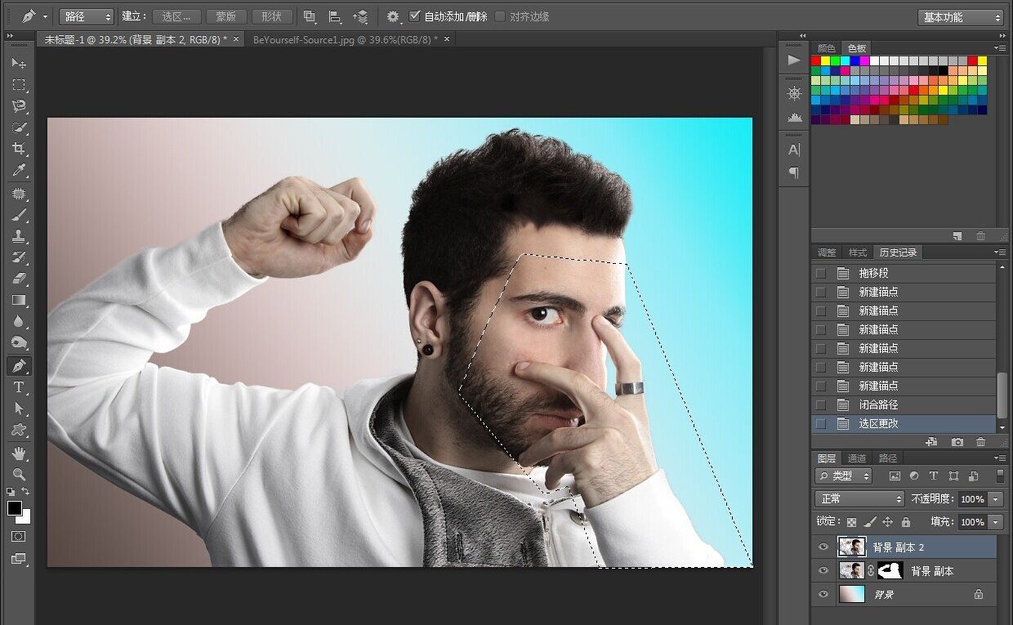This screenshot has height=625, width=1013.
Task: Toggle layer filtering switch
Action: 1000,475
